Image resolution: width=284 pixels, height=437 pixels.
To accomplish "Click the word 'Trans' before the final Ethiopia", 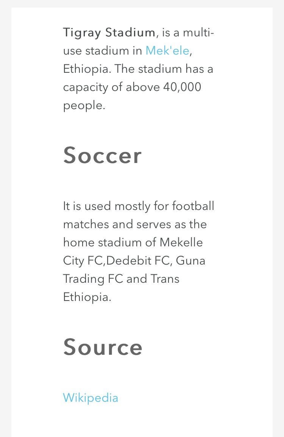I will (x=165, y=279).
